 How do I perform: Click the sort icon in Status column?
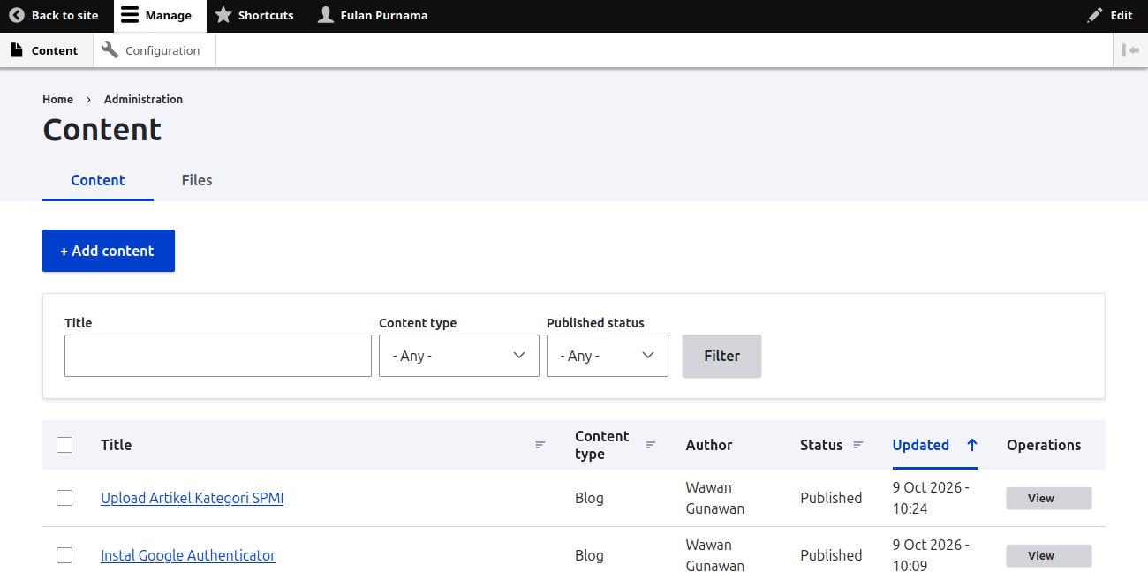point(858,445)
